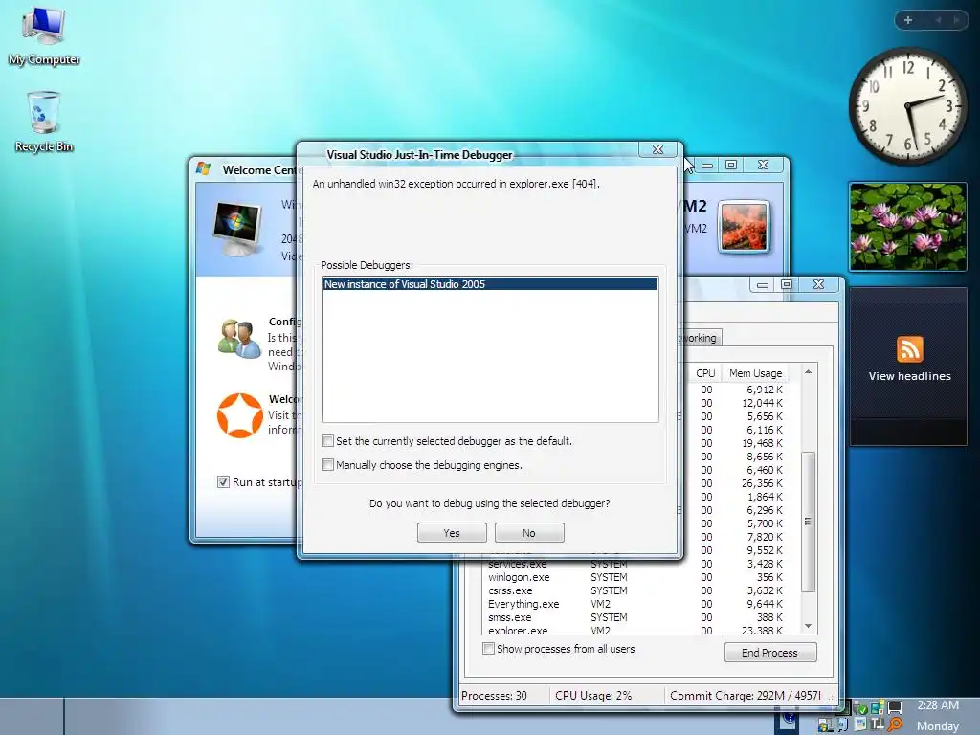This screenshot has width=980, height=735.
Task: Click the small window tray icon beside TL
Action: tap(860, 724)
